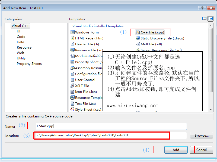Pick the XSLT File template

tap(82, 86)
